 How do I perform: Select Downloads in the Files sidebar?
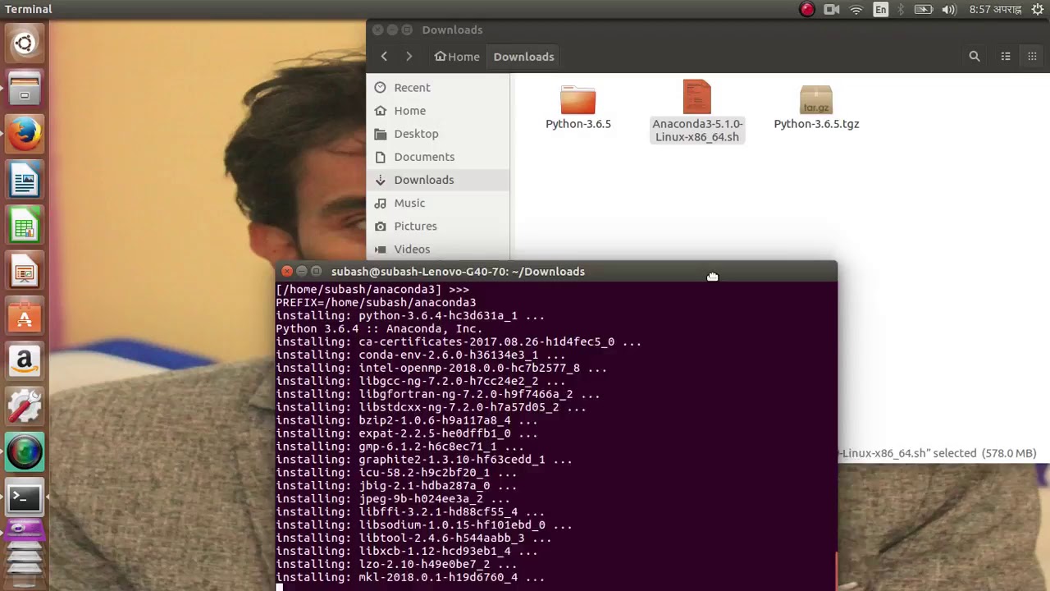[438, 180]
